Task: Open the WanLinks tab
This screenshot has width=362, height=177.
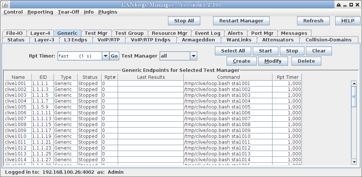Action: [x=239, y=40]
